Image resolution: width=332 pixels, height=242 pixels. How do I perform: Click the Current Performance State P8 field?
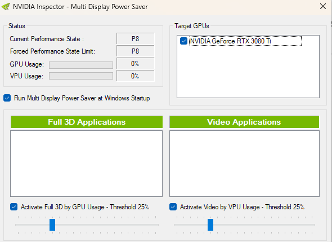pos(135,38)
